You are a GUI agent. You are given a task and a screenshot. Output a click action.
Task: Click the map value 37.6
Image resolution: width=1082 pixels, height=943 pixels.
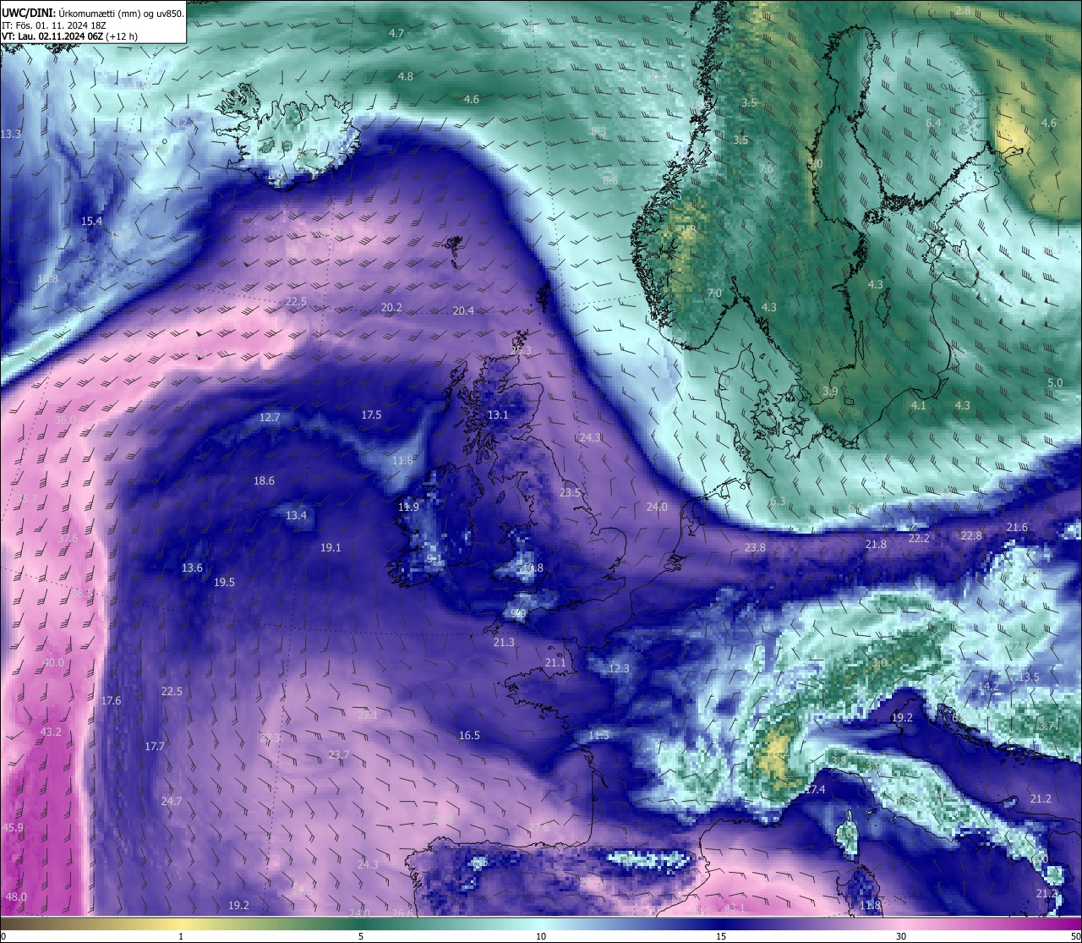(68, 538)
